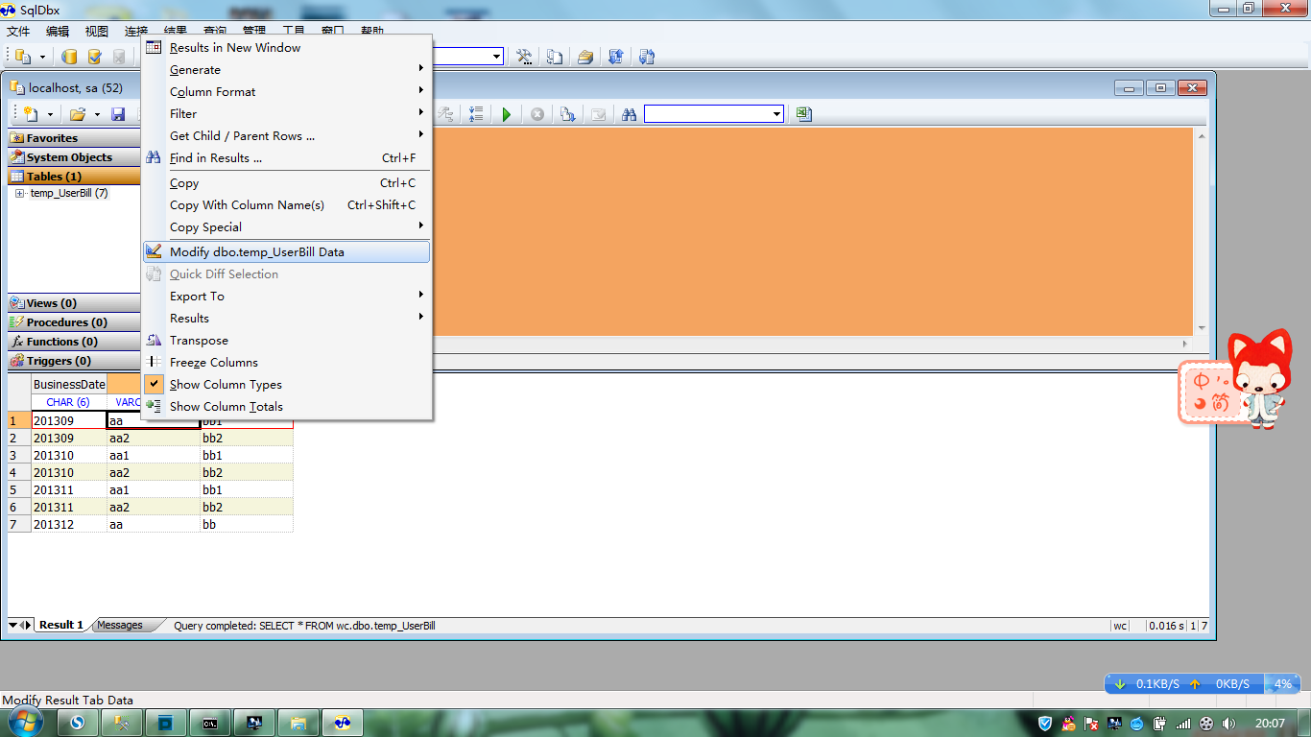This screenshot has height=737, width=1311.
Task: Open the Views (0) panel section
Action: coord(52,303)
